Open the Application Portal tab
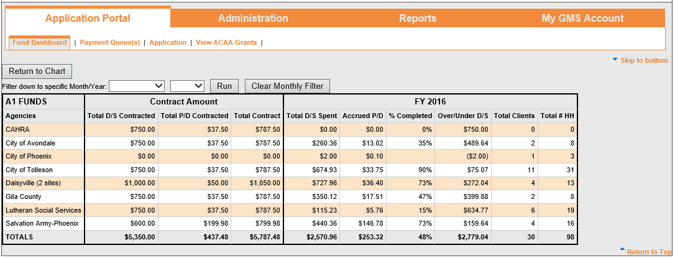Viewport: 675px width, 258px height. pos(88,18)
